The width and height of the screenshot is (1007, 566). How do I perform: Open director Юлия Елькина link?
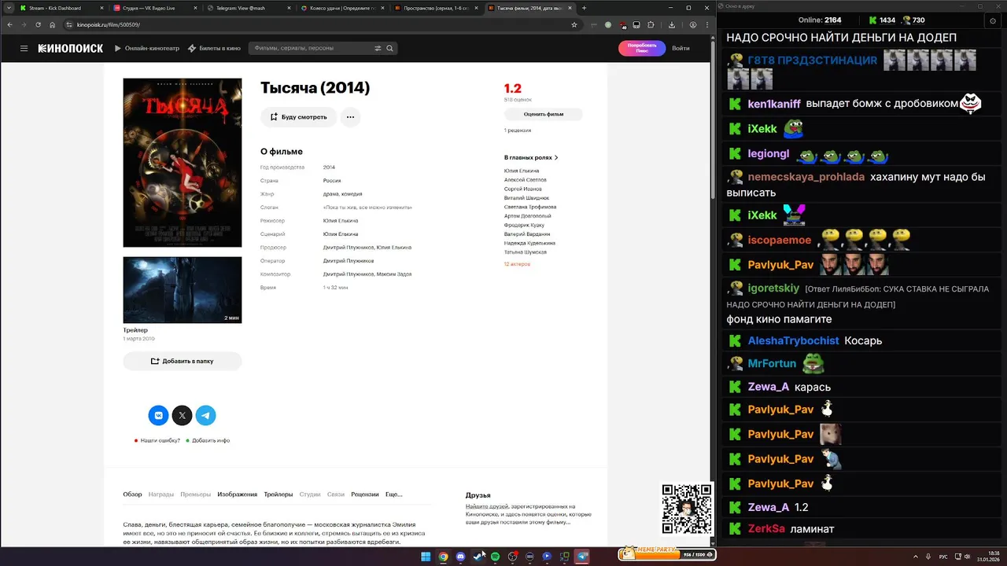point(341,221)
